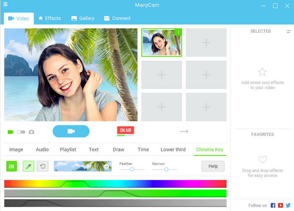
Task: Open the Text tab
Action: point(94,149)
